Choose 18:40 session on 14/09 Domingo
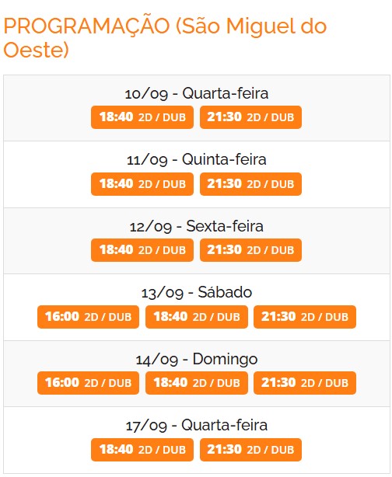 (x=197, y=383)
